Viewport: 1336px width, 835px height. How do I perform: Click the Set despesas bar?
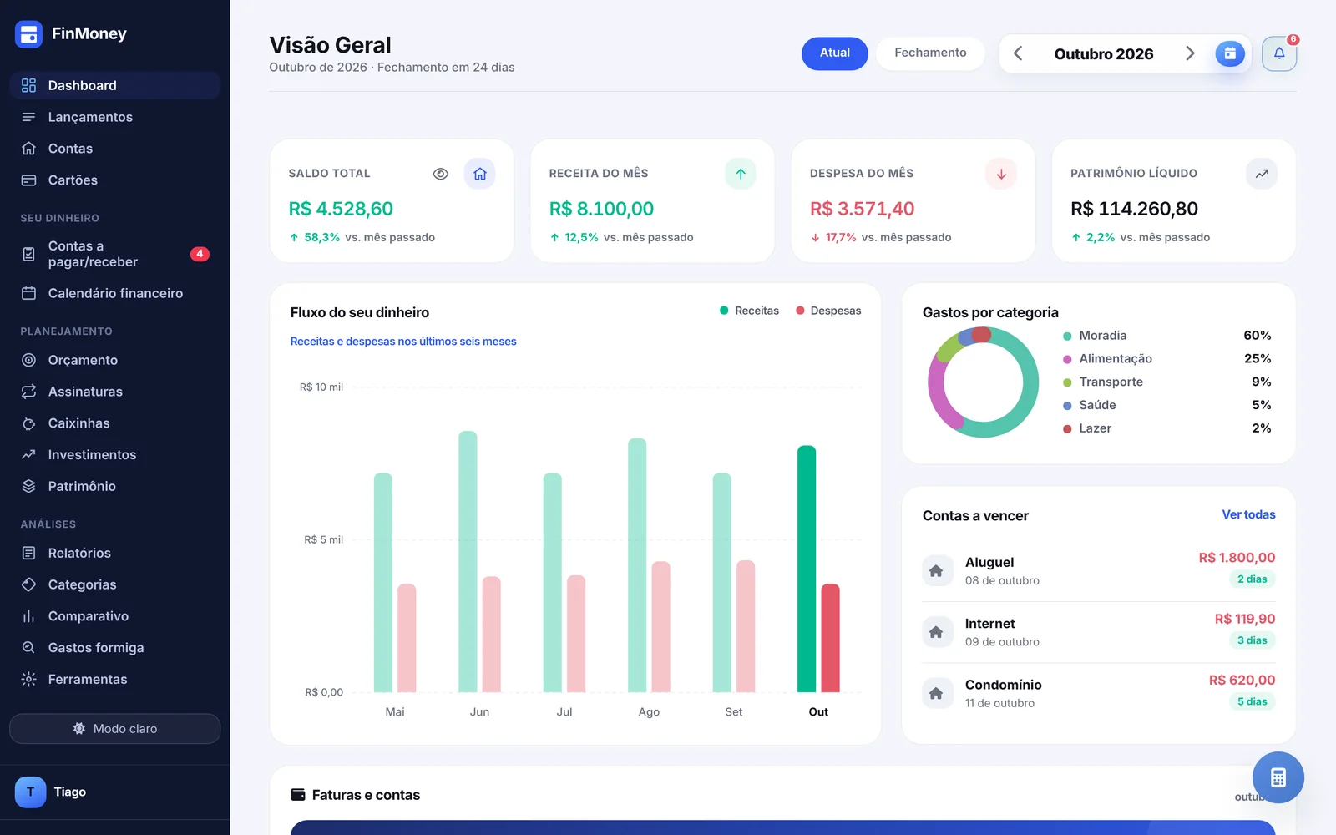(x=746, y=626)
